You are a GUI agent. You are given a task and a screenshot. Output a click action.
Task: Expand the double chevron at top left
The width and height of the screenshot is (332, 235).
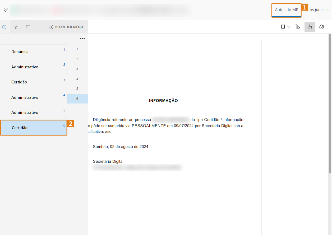coord(6,10)
